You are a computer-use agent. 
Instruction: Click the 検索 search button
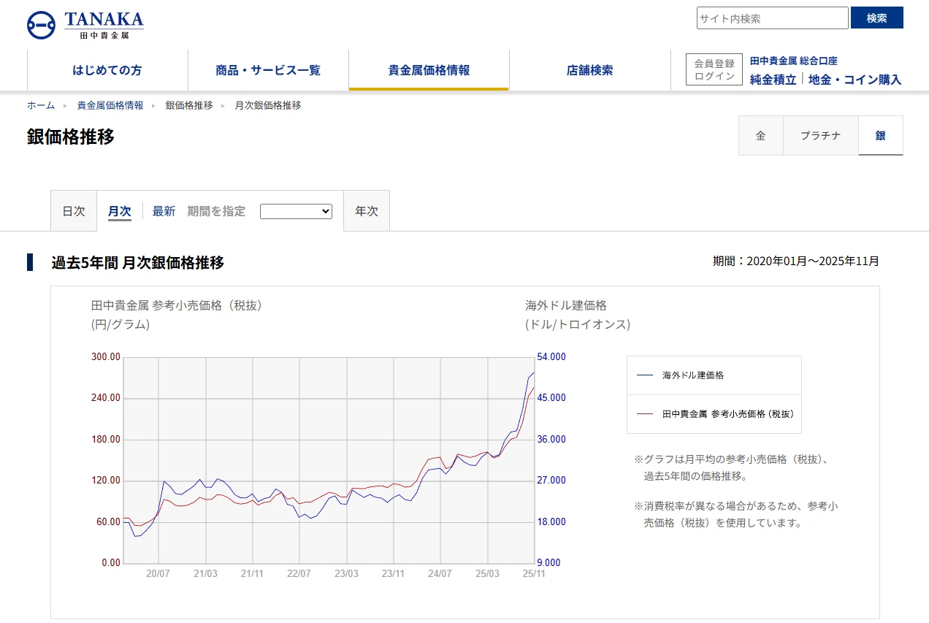[876, 18]
